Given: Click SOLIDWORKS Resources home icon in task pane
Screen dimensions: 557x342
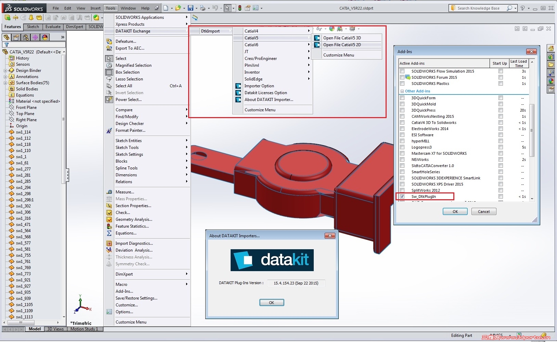Looking at the screenshot, I should pos(551,48).
